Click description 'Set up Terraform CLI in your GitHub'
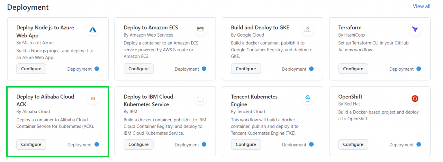The image size is (443, 162). 373,46
